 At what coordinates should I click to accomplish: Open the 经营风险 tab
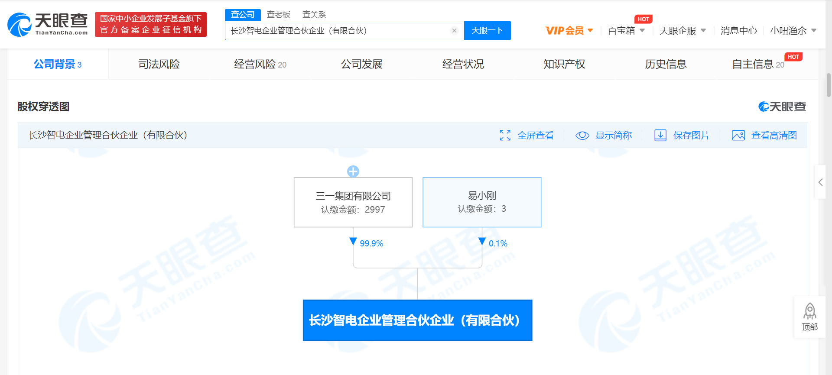tap(260, 64)
